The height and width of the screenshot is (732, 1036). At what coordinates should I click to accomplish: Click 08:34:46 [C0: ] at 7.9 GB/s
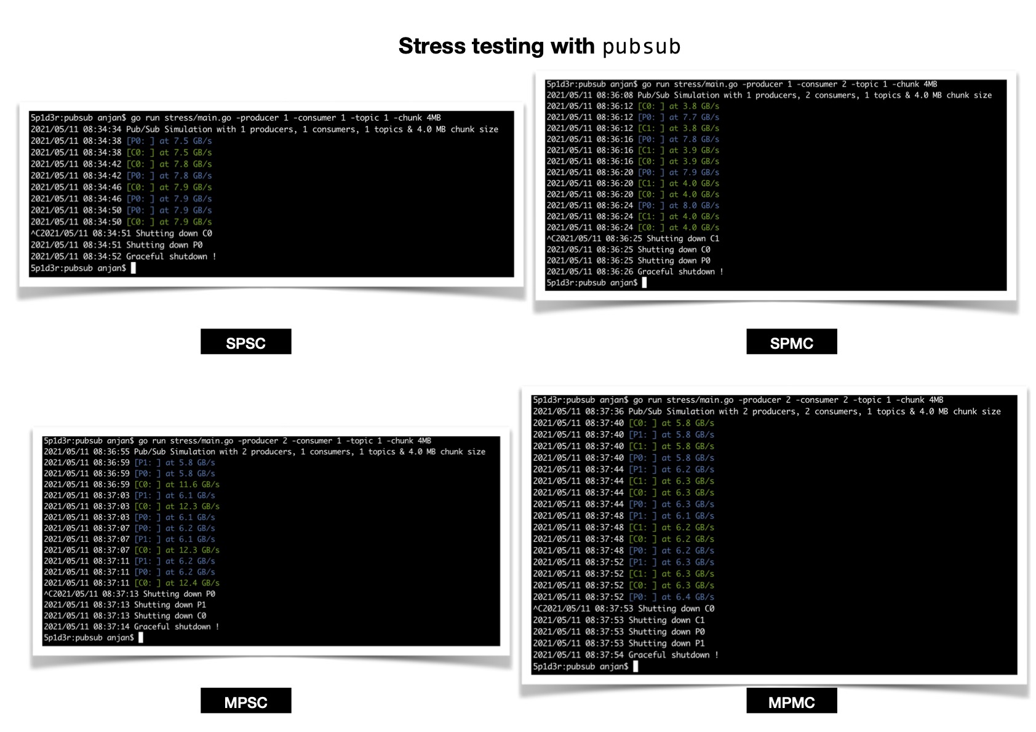(121, 187)
